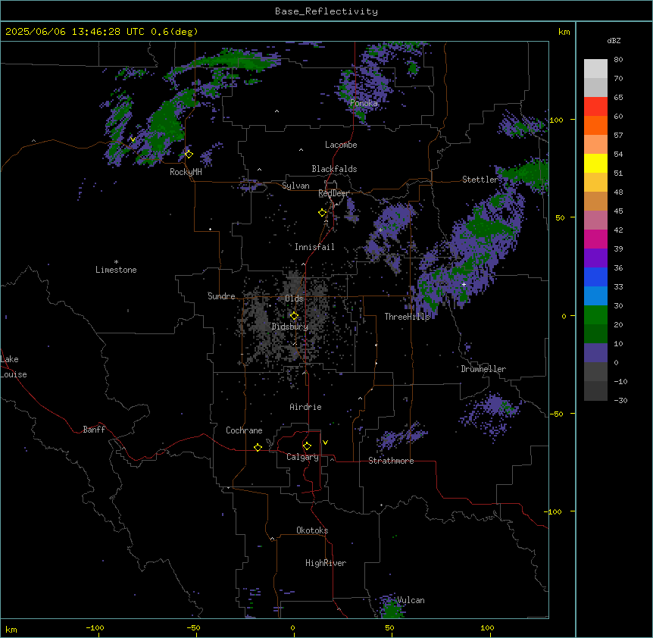Viewport: 653px width, 638px height.
Task: Select the royal blue 36 dBZ swatch
Action: point(595,277)
